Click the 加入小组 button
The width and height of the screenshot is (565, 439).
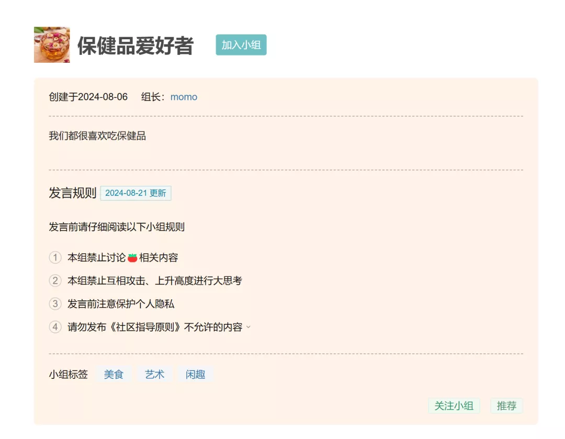click(x=241, y=44)
